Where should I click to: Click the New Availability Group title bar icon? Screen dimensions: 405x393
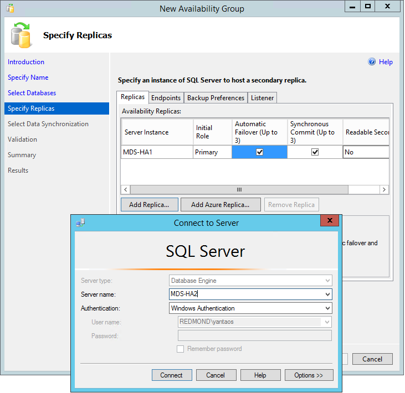11,8
